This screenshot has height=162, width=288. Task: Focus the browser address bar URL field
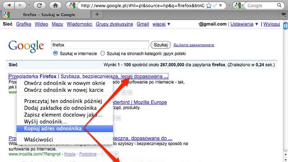click(x=142, y=5)
